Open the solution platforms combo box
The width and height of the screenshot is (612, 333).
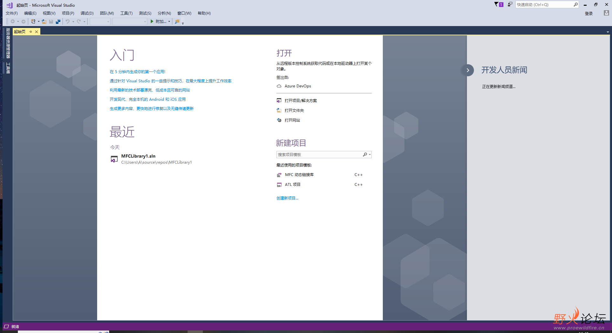tap(130, 22)
